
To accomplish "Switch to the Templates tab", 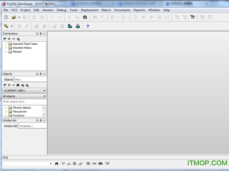I will [x=25, y=126].
